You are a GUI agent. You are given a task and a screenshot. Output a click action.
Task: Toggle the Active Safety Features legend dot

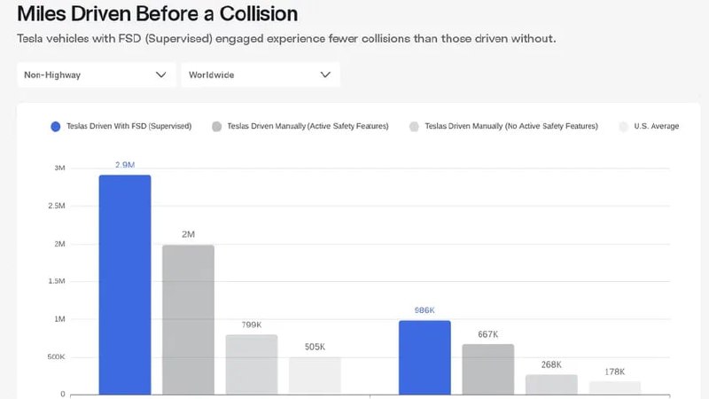click(217, 127)
